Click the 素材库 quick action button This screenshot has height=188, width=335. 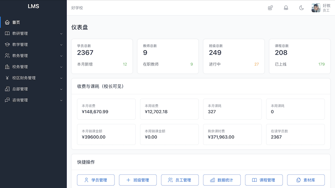point(306,180)
